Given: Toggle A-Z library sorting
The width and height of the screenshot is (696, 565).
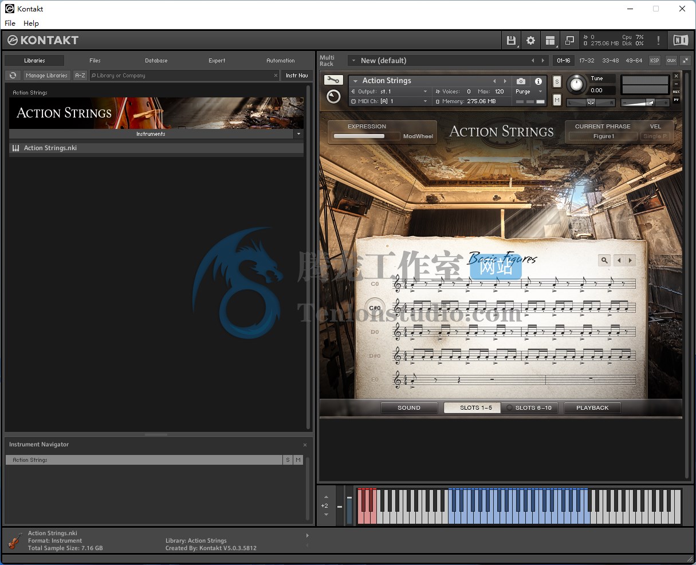Looking at the screenshot, I should (x=80, y=75).
